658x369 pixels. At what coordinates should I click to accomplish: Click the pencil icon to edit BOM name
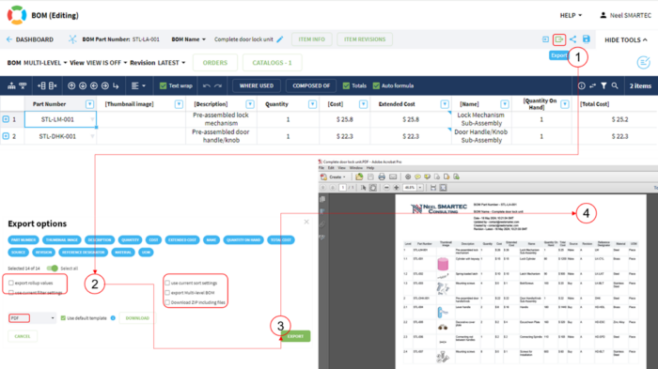click(280, 39)
